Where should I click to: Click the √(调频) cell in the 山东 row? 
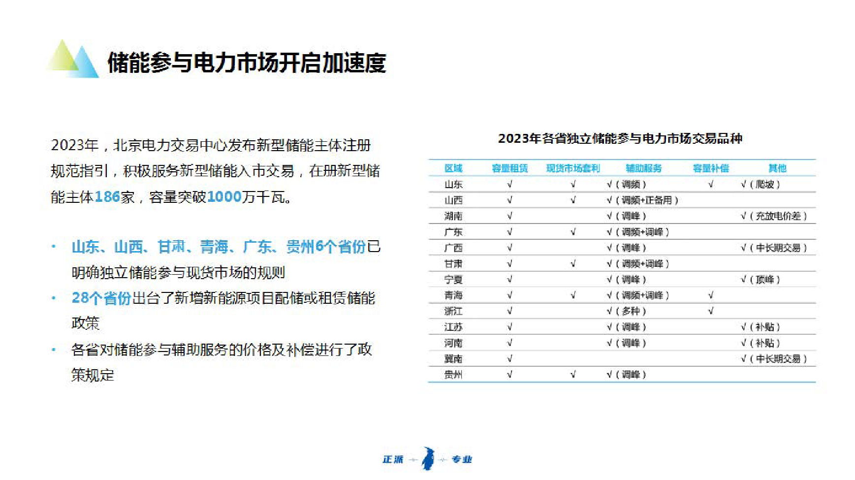pyautogui.click(x=626, y=184)
